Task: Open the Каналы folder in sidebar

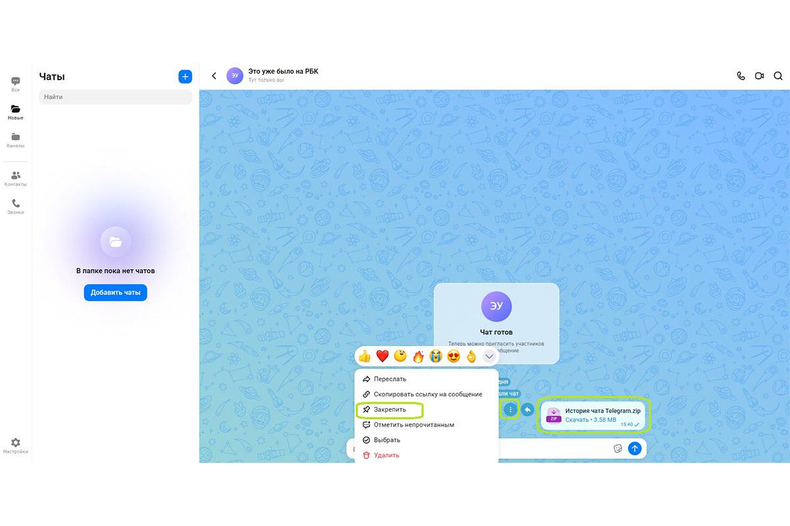Action: (16, 140)
